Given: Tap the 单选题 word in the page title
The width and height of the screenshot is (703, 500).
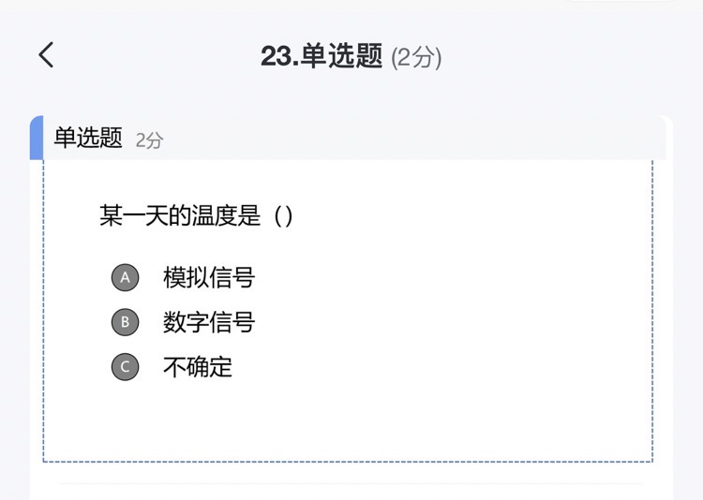Looking at the screenshot, I should tap(341, 56).
